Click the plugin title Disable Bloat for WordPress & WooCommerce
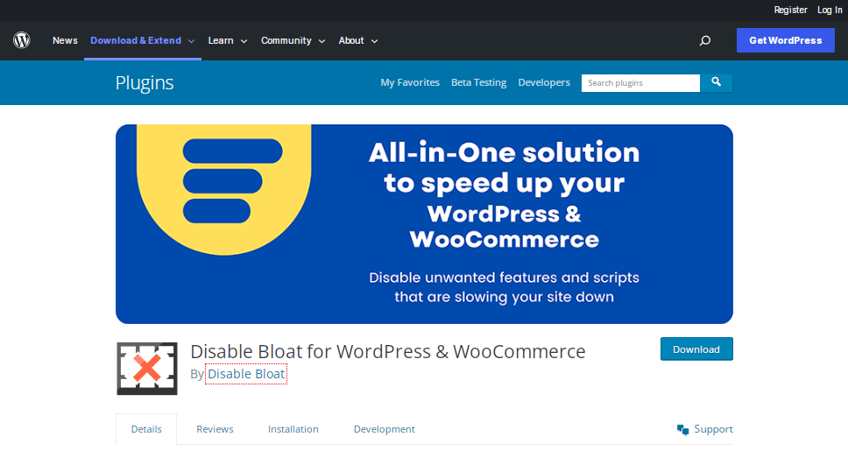Screen dimensions: 848x472 tap(388, 351)
